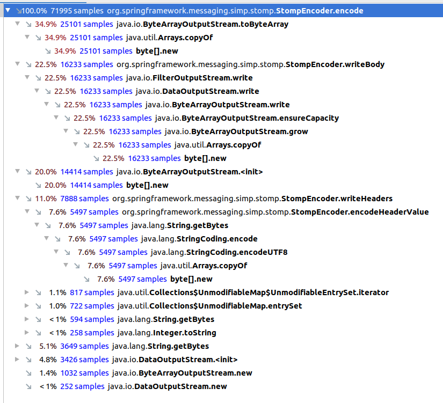Click the arrow icon beside StompEncoder.writeHeaders
Image resolution: width=443 pixels, height=403 pixels.
[x=28, y=199]
